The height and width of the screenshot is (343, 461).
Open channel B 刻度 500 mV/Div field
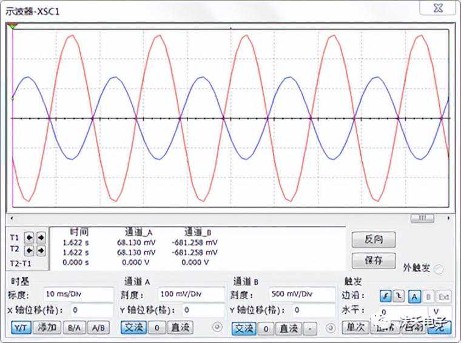(x=301, y=295)
